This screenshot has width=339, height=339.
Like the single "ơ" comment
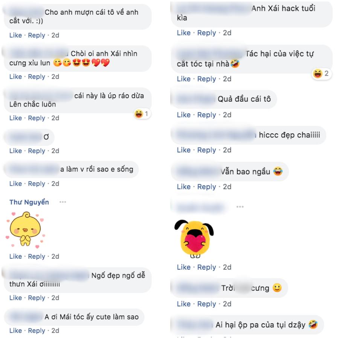15,151
